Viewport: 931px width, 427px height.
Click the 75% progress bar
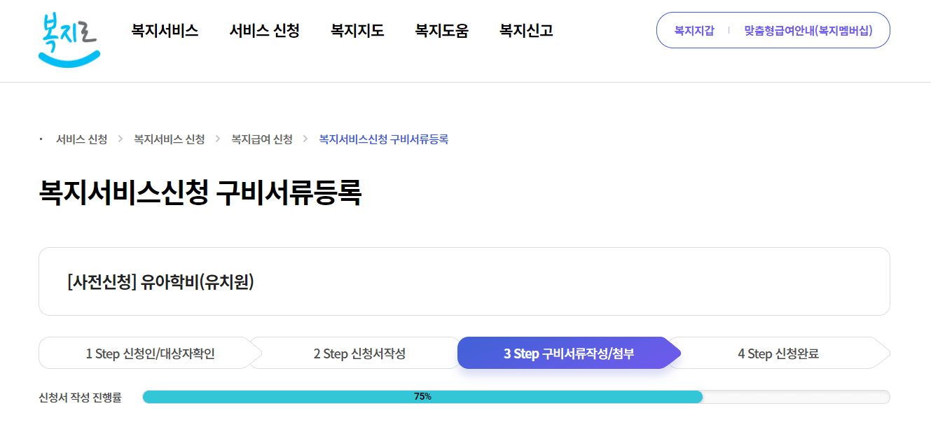tap(421, 396)
